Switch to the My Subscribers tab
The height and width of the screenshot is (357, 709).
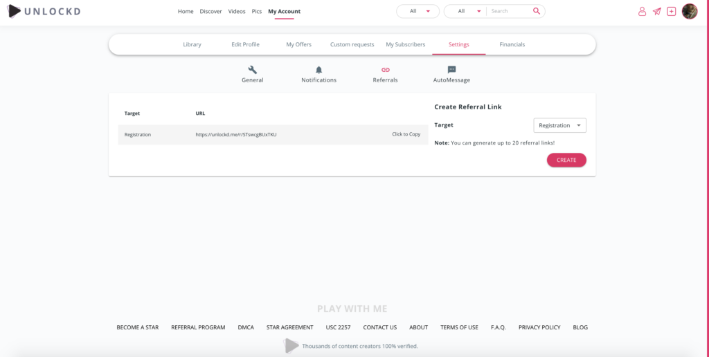coord(406,44)
